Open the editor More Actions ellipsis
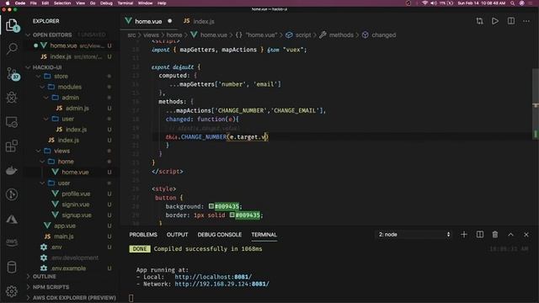This screenshot has height=303, width=539. click(526, 21)
